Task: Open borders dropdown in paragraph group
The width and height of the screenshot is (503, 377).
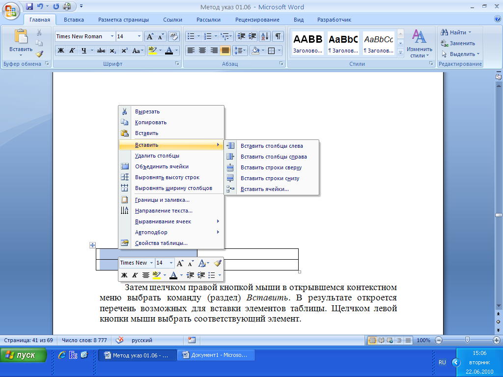Action: click(279, 51)
